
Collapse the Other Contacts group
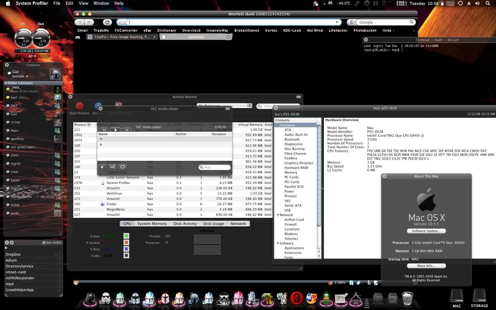[6, 83]
